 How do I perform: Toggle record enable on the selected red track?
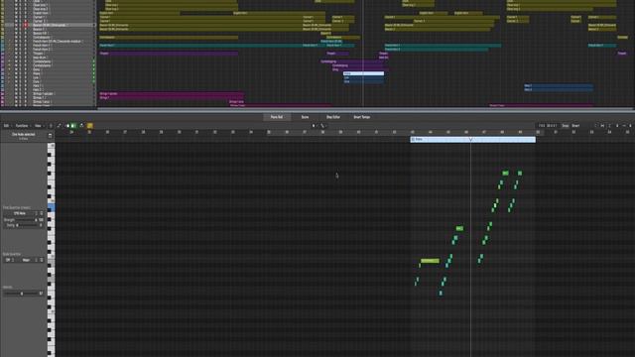pyautogui.click(x=26, y=25)
